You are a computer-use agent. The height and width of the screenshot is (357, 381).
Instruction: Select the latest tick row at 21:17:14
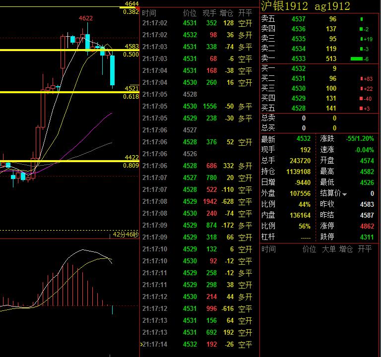tap(197, 344)
